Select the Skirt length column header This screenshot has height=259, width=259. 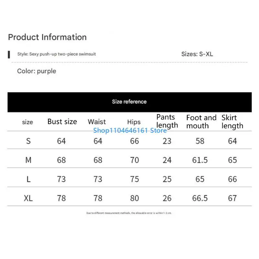click(x=232, y=122)
